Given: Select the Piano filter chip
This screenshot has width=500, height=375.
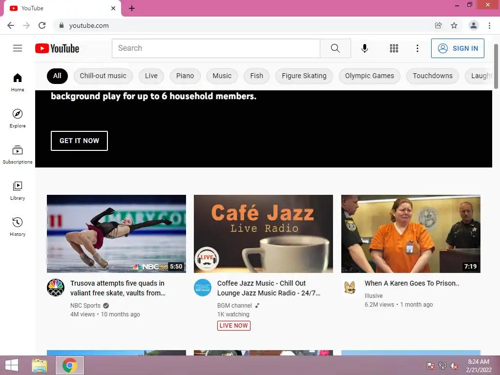Looking at the screenshot, I should click(185, 76).
